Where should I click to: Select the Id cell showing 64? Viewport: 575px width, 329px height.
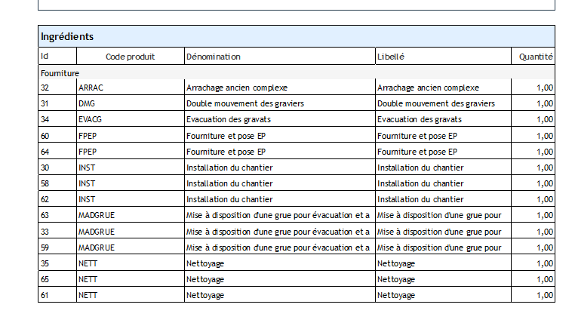[45, 152]
